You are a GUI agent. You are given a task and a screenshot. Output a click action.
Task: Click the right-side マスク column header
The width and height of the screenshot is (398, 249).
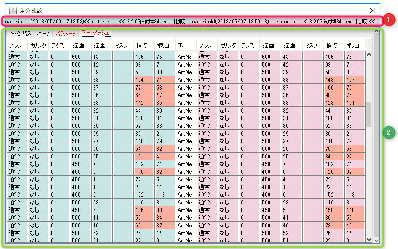(312, 45)
